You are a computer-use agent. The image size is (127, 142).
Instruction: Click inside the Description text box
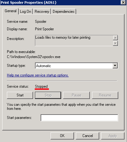coord(74,41)
